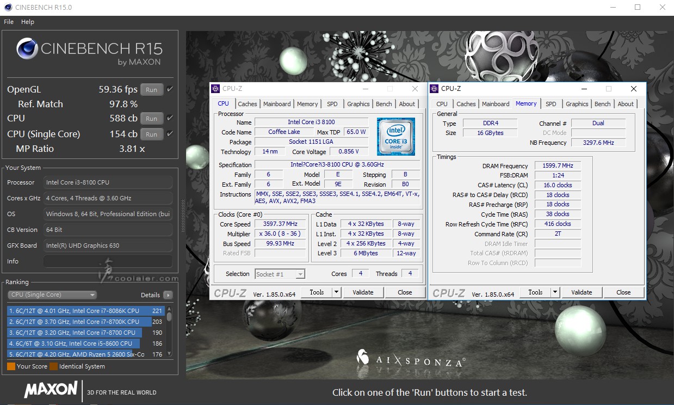Click the Core Speed value 3597.37 MHz
This screenshot has width=674, height=405.
[280, 224]
